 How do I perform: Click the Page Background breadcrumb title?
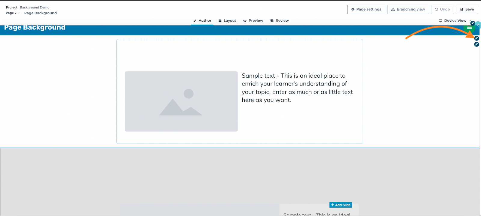[x=41, y=13]
